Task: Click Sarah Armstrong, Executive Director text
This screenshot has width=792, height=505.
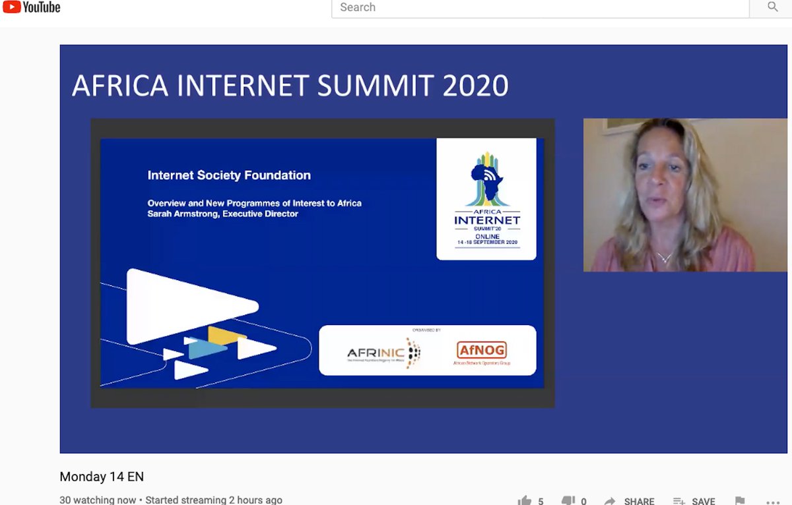Action: [223, 214]
